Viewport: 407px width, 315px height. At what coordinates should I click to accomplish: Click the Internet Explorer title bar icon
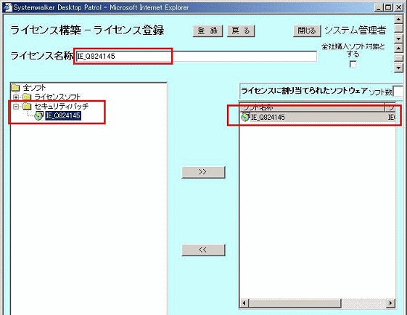8,7
